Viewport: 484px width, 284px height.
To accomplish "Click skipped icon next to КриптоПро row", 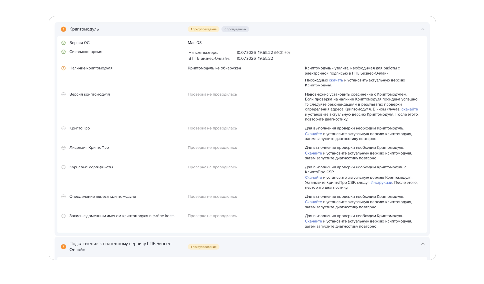I will click(x=64, y=128).
